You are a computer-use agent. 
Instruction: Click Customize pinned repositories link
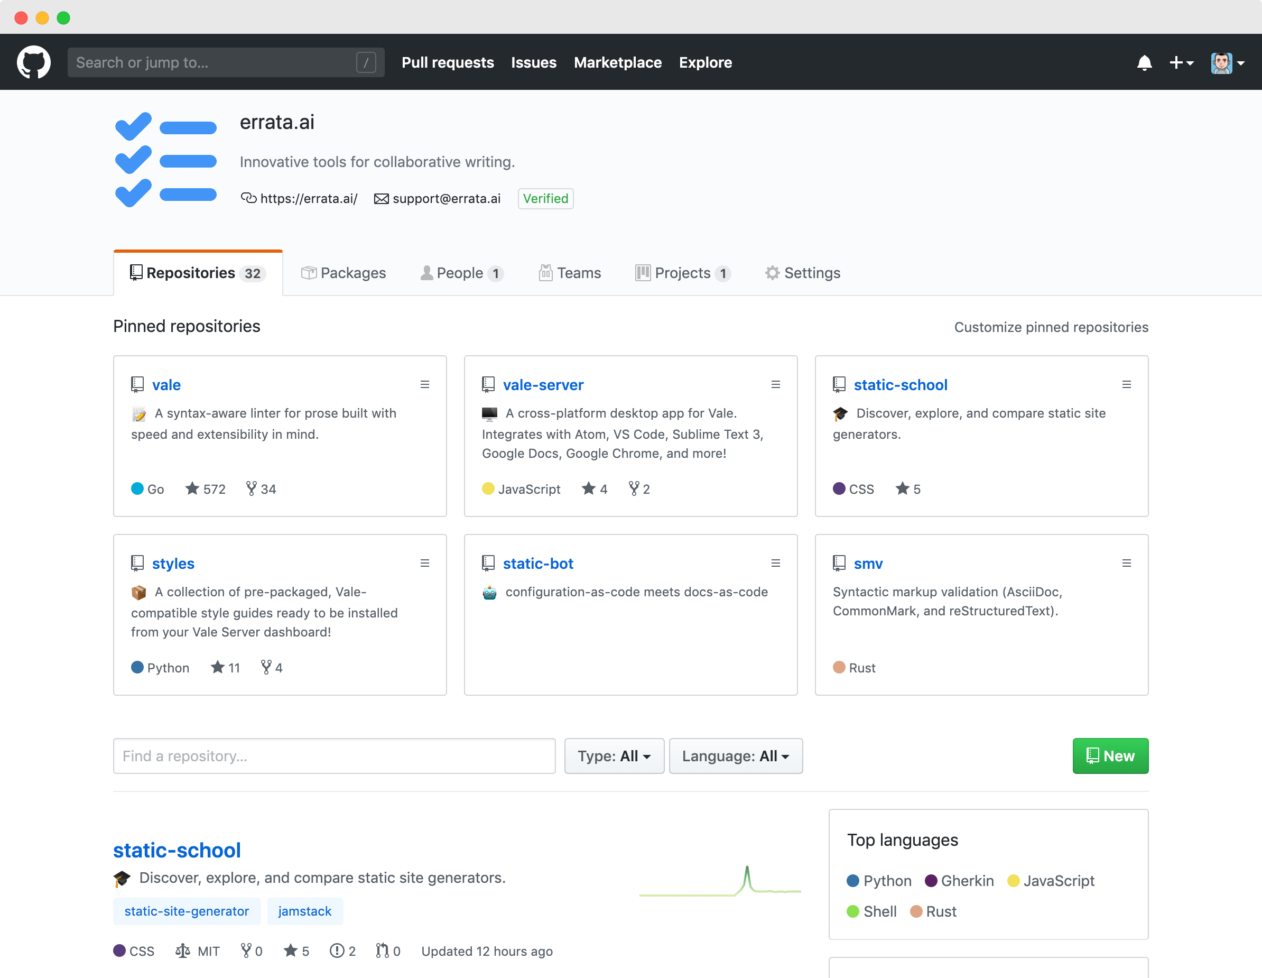1051,327
